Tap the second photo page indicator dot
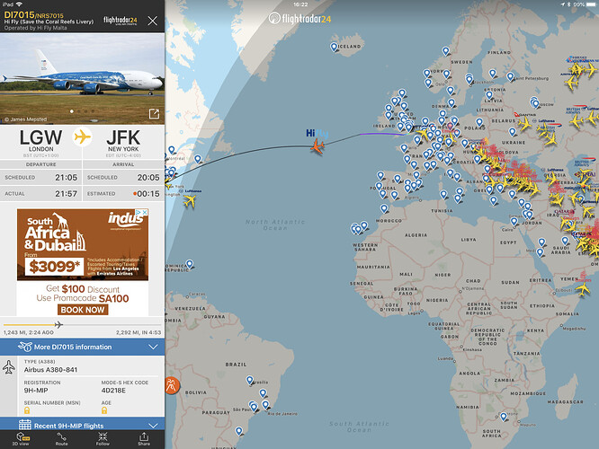This screenshot has height=449, width=599. click(78, 111)
